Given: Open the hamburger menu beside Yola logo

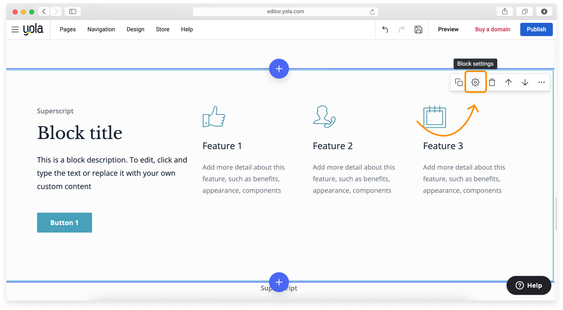Looking at the screenshot, I should pyautogui.click(x=15, y=29).
